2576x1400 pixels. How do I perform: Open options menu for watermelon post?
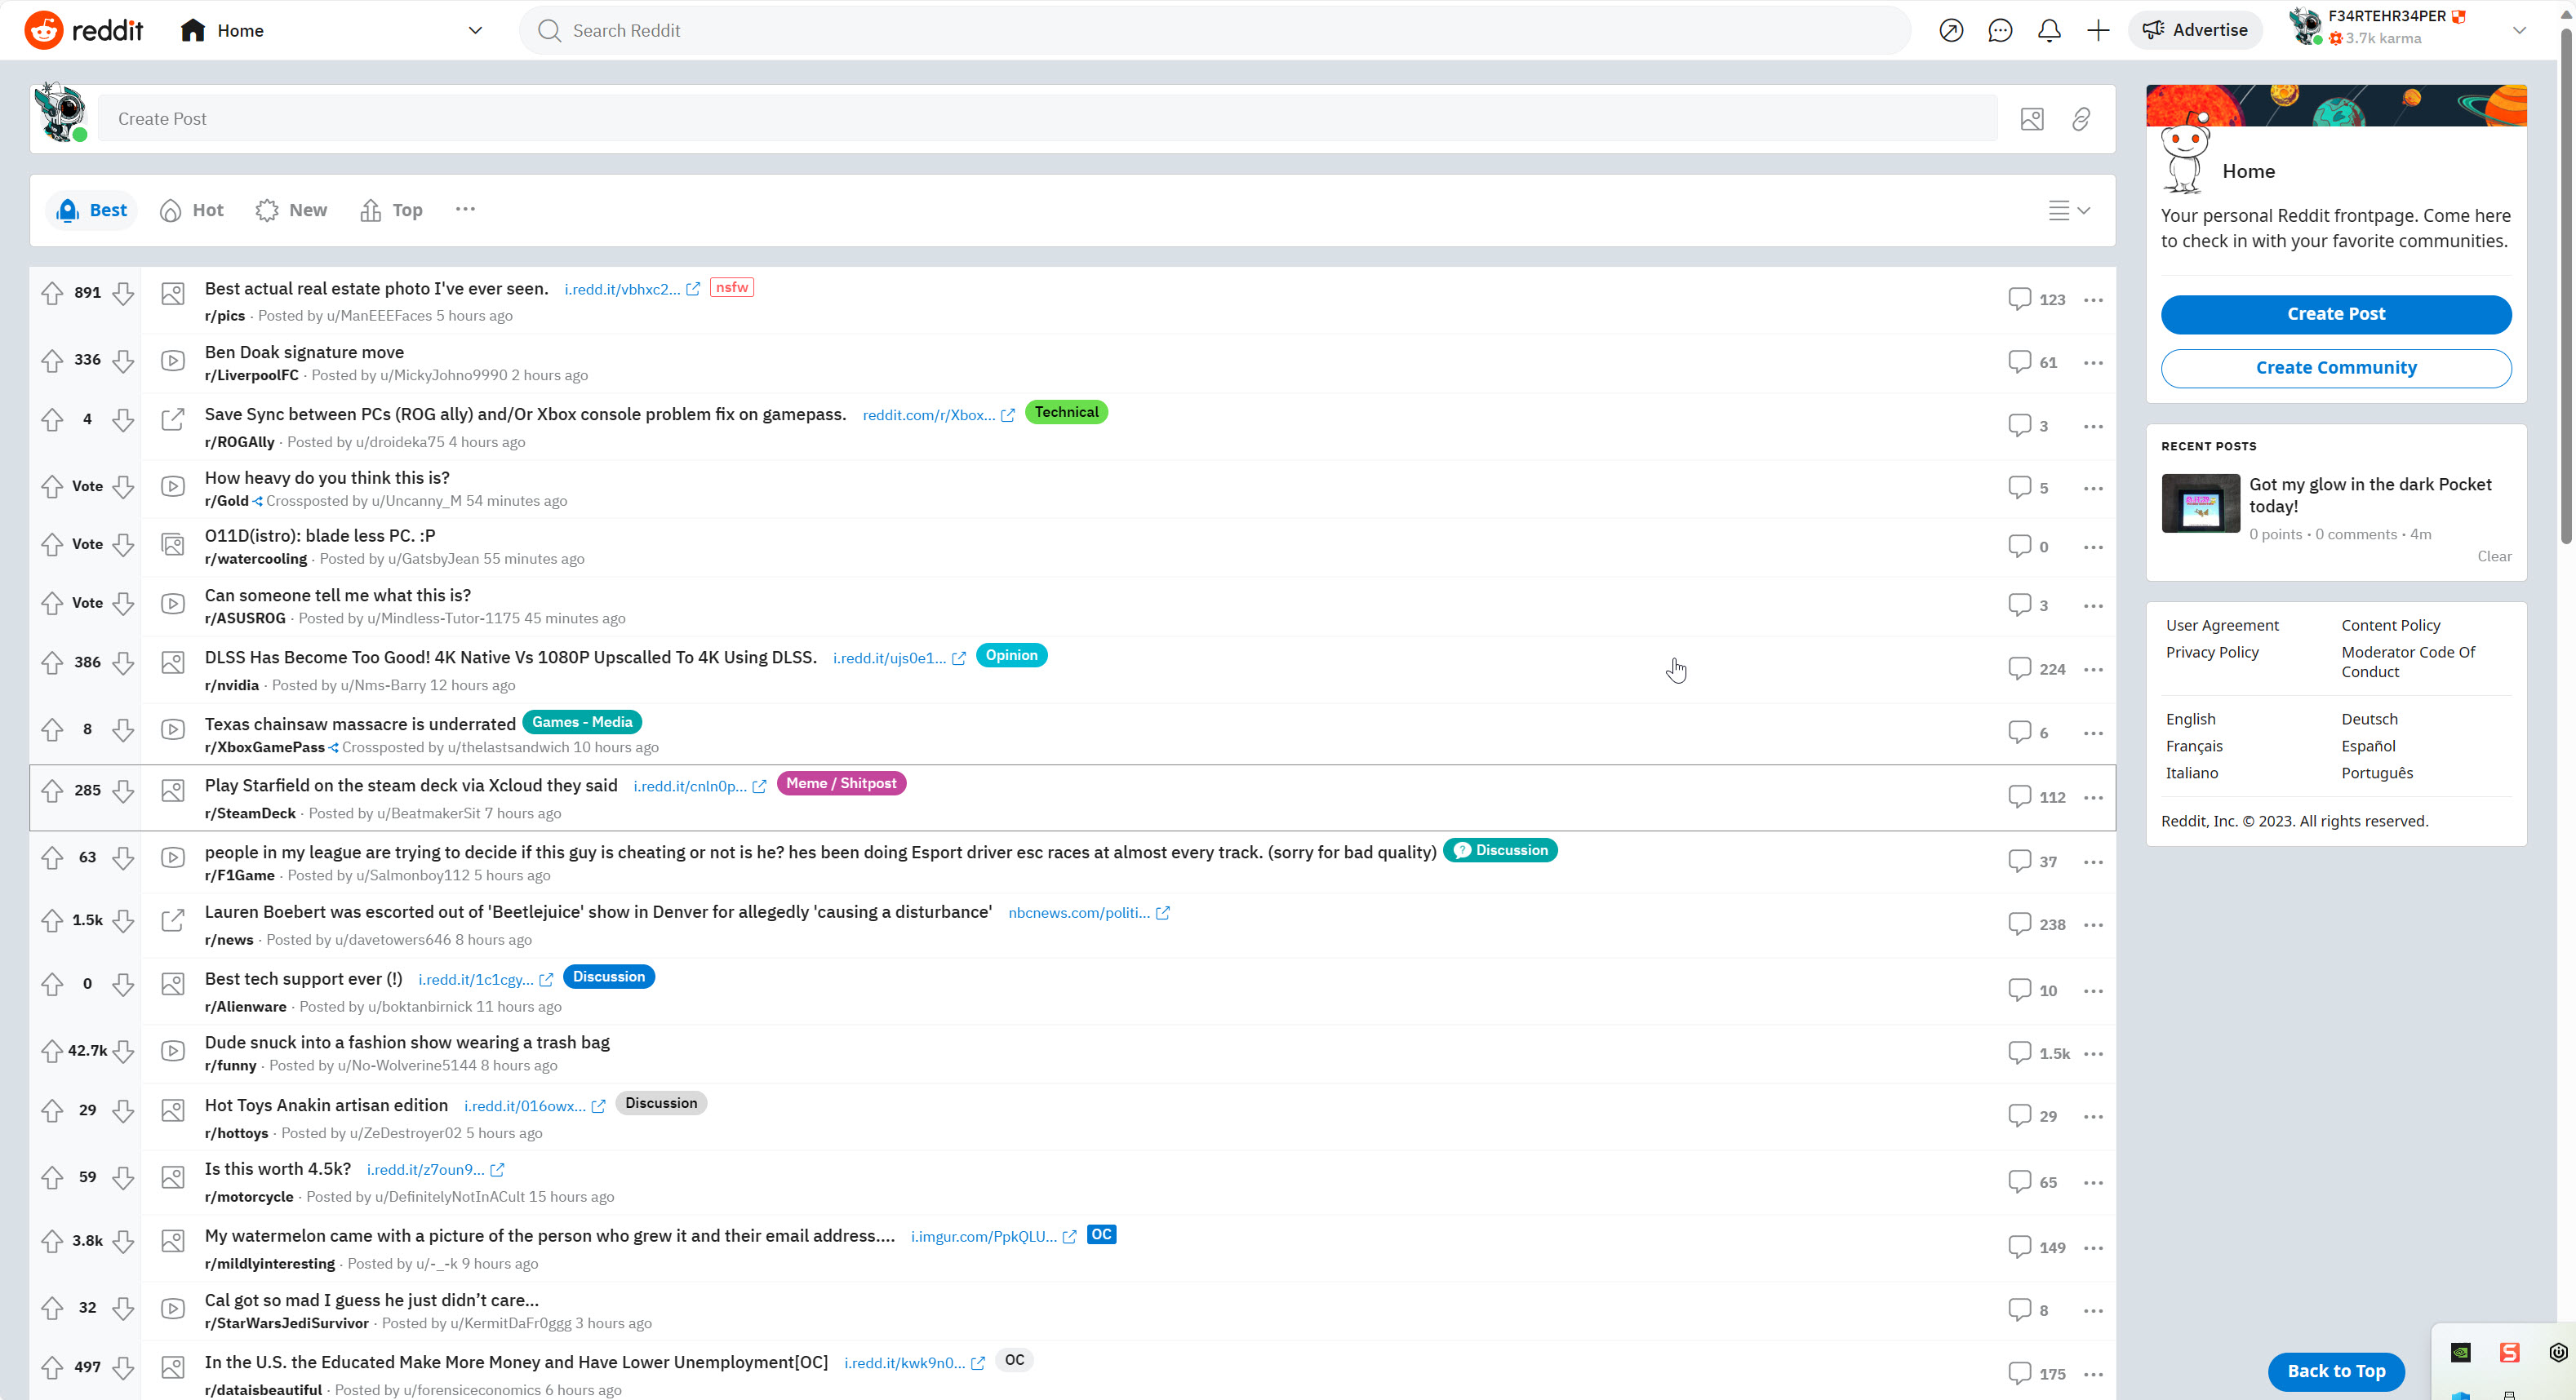coord(2093,1248)
